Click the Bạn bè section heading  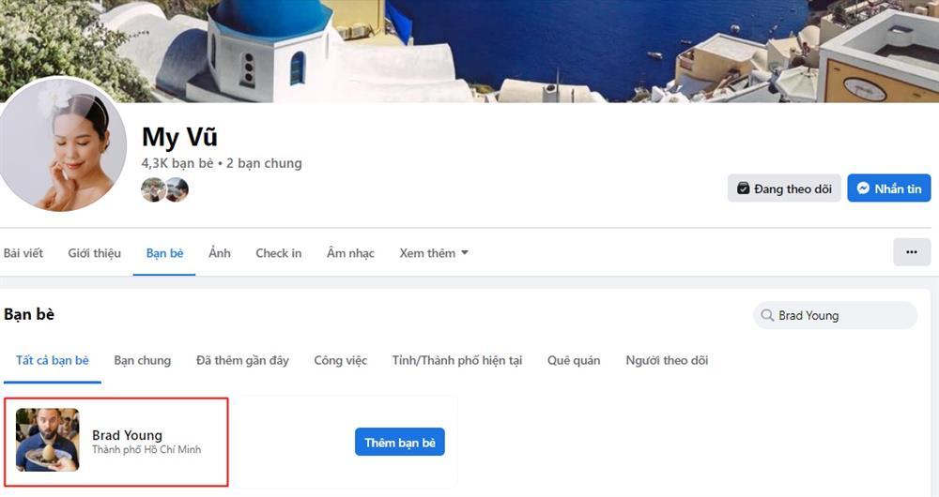click(29, 314)
